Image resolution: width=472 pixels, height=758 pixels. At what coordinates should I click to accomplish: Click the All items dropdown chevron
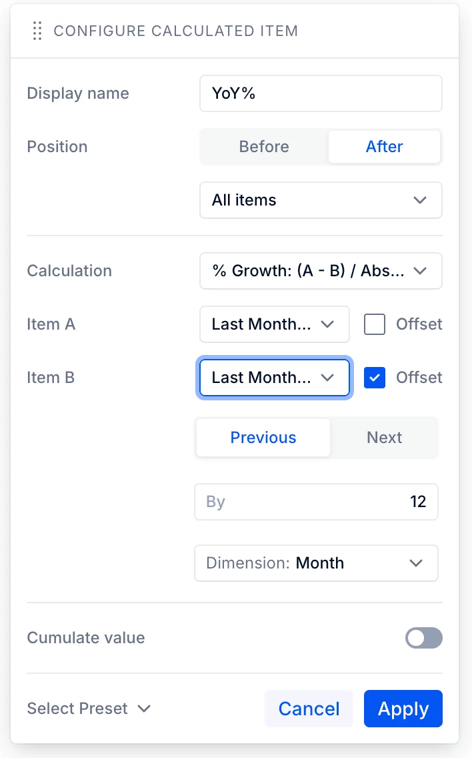(x=420, y=200)
